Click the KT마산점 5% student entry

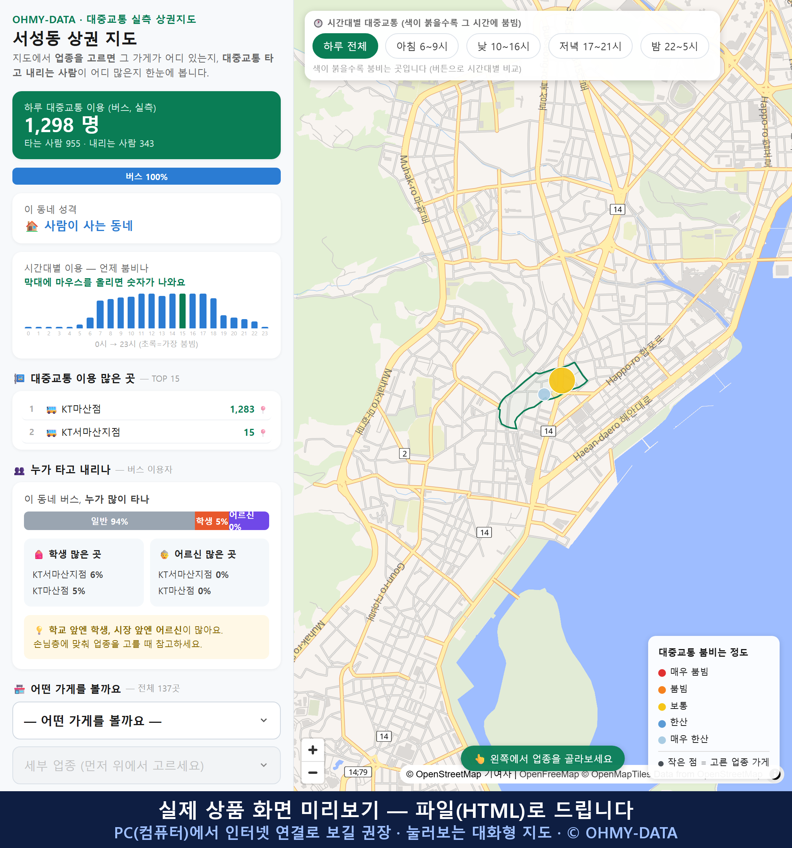click(x=59, y=591)
